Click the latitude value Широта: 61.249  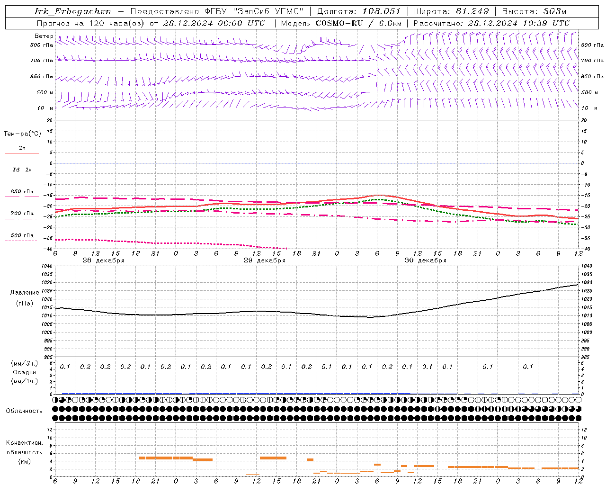pos(451,11)
